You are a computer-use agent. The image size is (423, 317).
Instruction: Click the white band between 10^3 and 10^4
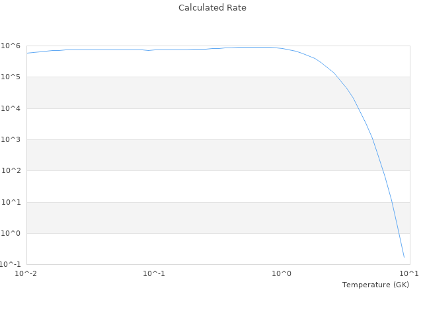point(165,124)
